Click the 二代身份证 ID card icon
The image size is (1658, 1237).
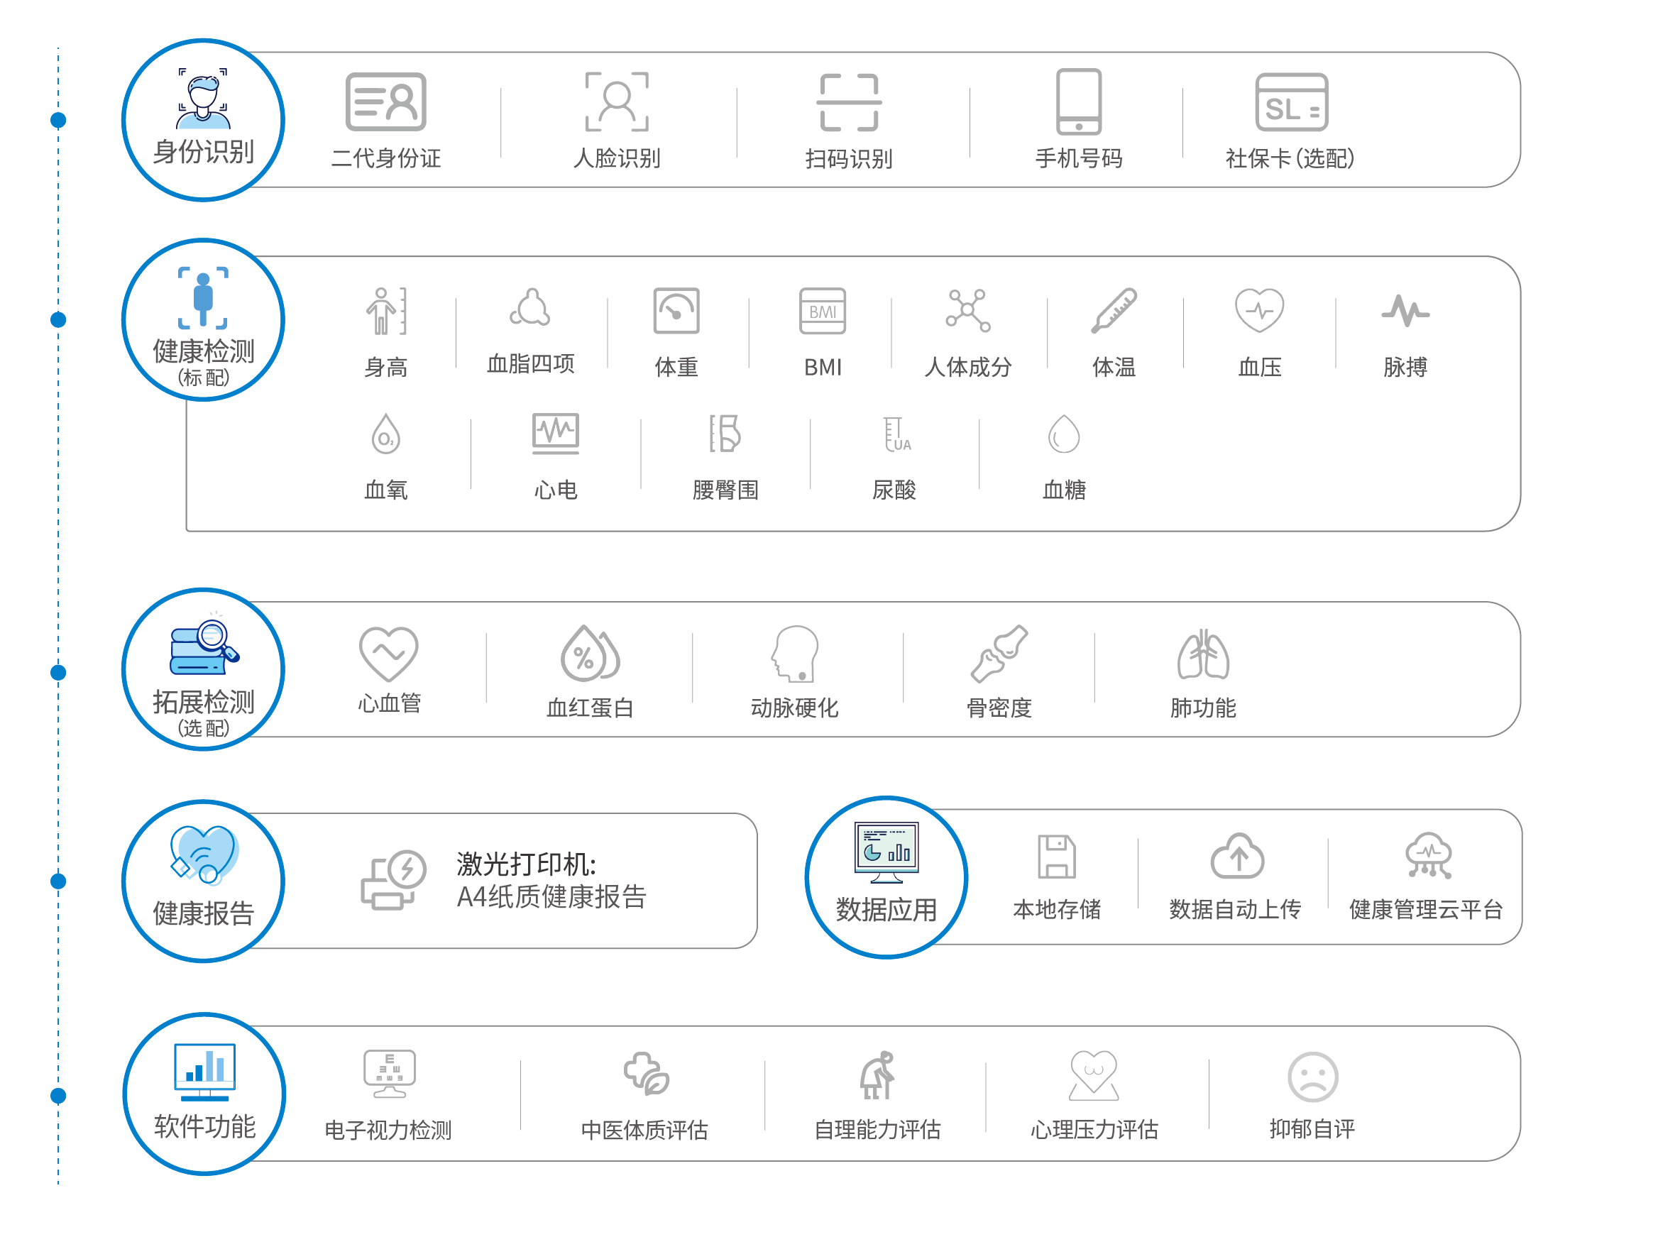pyautogui.click(x=385, y=101)
